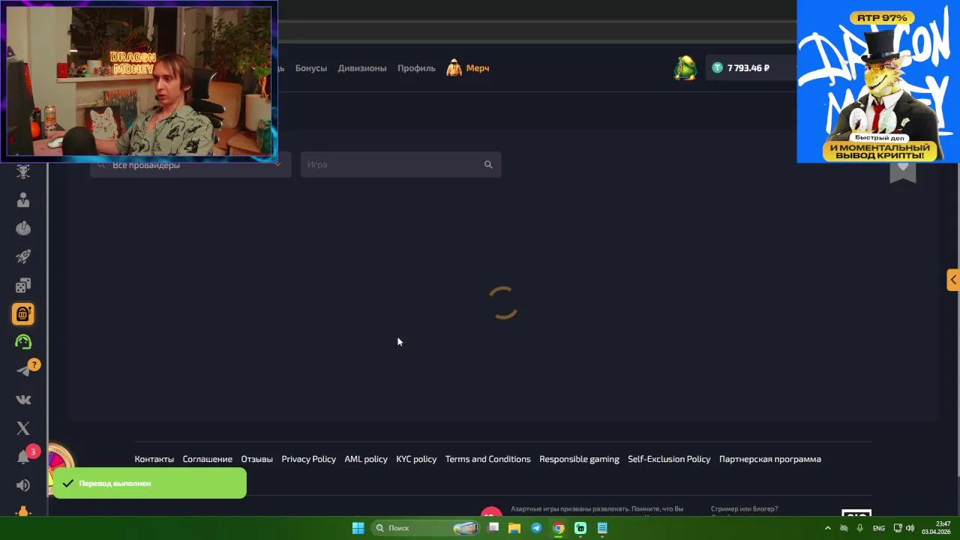The image size is (960, 540).
Task: Focus the 'Игра' game search field
Action: point(400,164)
